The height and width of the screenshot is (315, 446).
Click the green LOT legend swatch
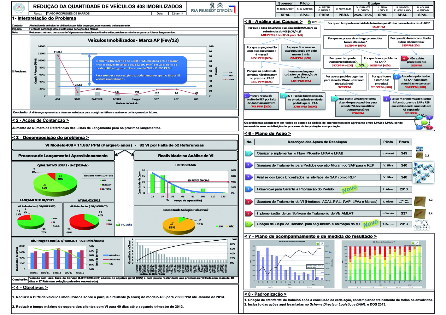[101, 180]
